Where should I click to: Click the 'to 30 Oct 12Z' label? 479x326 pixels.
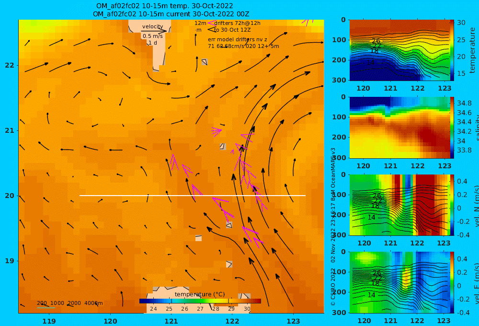tap(232, 30)
